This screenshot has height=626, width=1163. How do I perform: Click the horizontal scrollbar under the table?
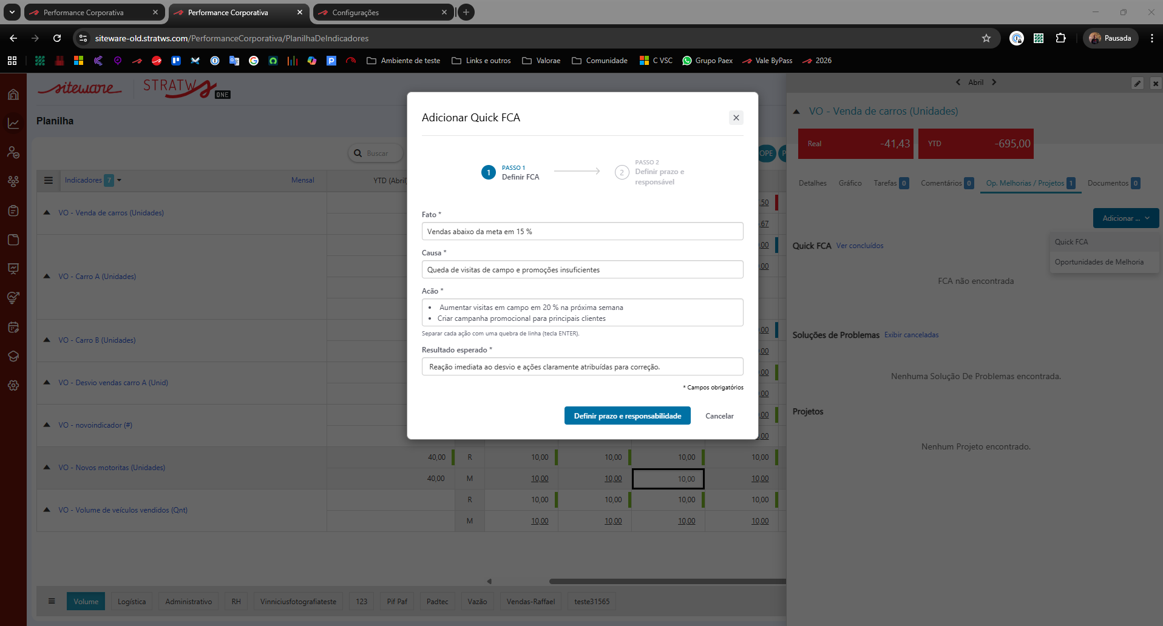(668, 581)
